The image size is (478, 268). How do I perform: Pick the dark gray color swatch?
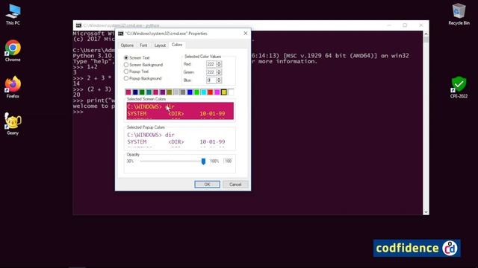[183, 92]
